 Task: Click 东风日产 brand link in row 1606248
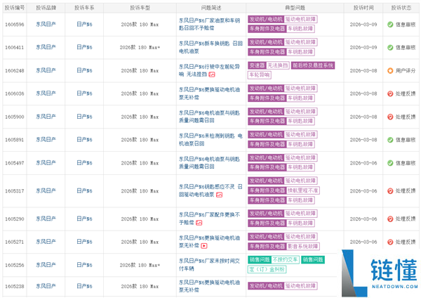point(46,70)
